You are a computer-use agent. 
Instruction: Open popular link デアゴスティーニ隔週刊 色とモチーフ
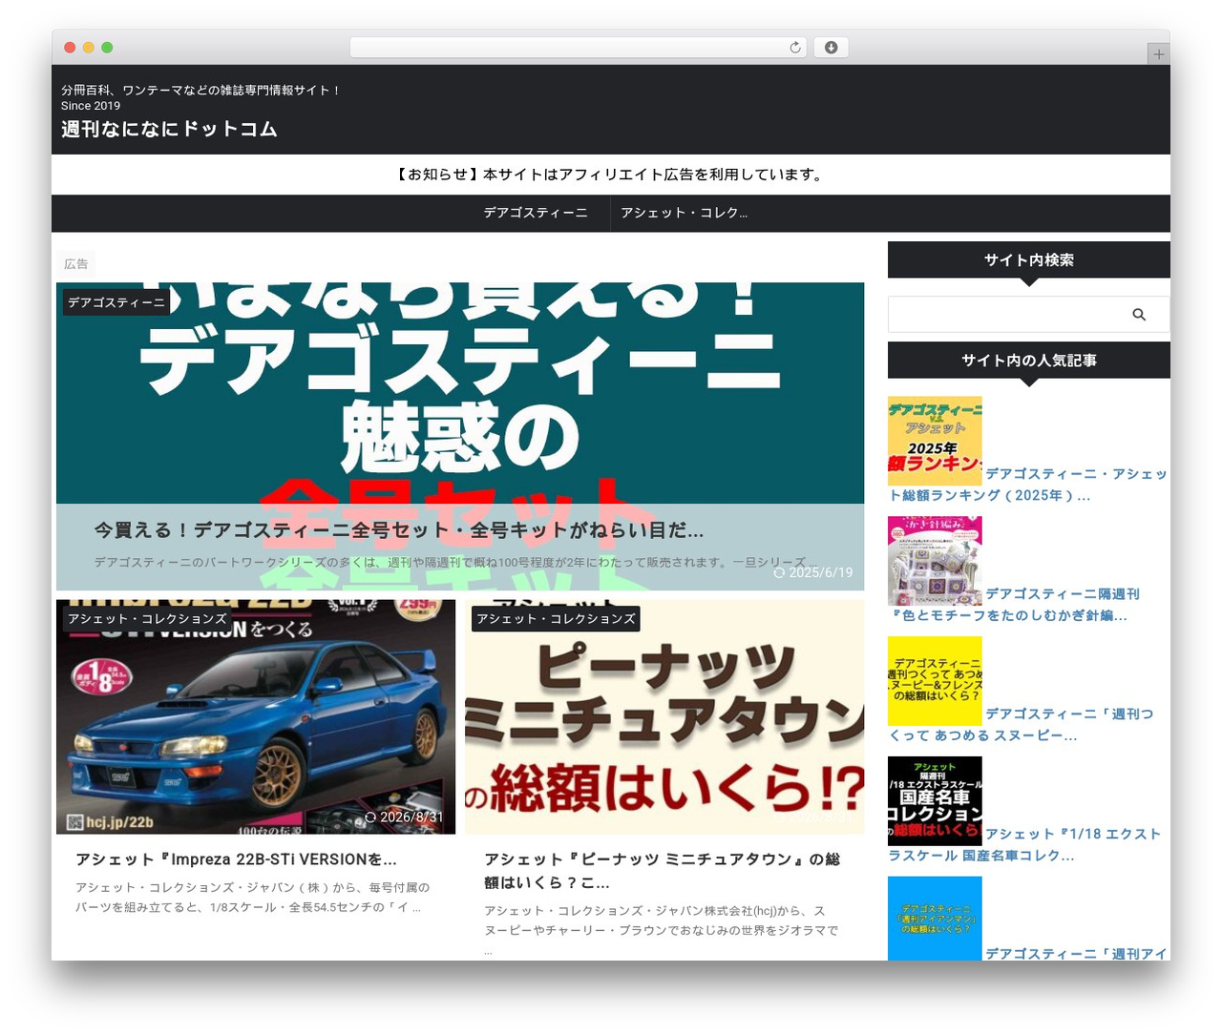pyautogui.click(x=1015, y=605)
